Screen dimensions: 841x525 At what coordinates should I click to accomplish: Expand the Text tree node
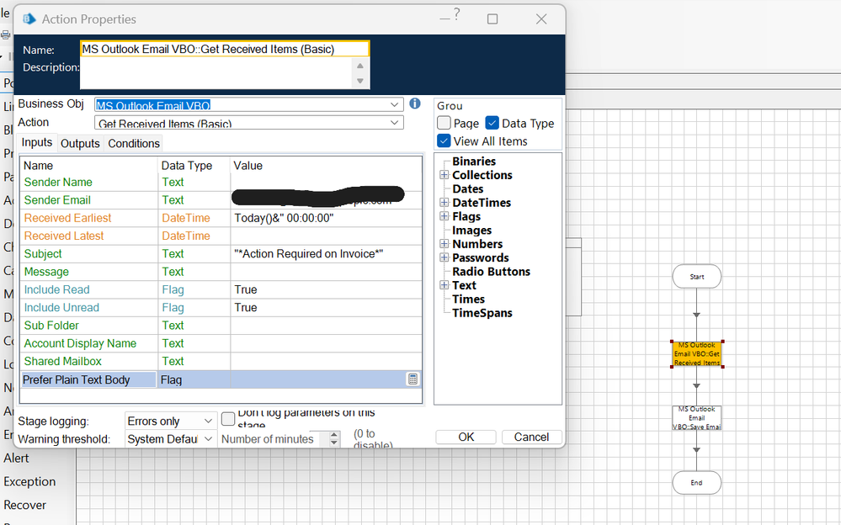click(x=444, y=284)
